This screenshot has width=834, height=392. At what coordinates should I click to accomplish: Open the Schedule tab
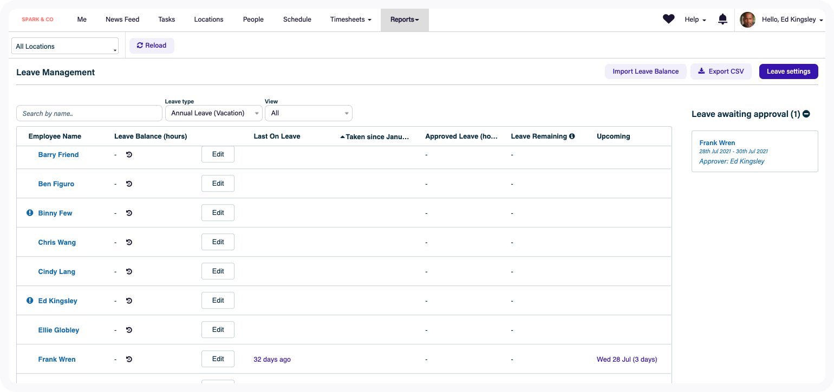coord(297,19)
